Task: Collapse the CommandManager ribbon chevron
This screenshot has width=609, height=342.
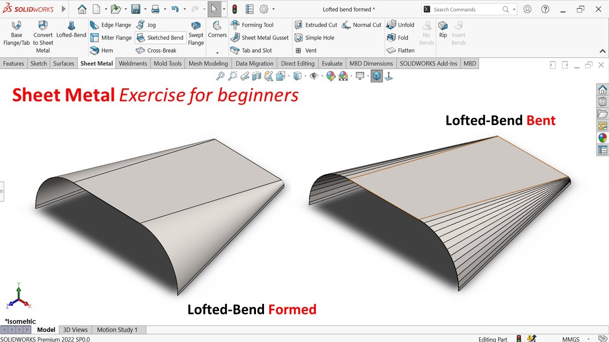Action: 602,51
